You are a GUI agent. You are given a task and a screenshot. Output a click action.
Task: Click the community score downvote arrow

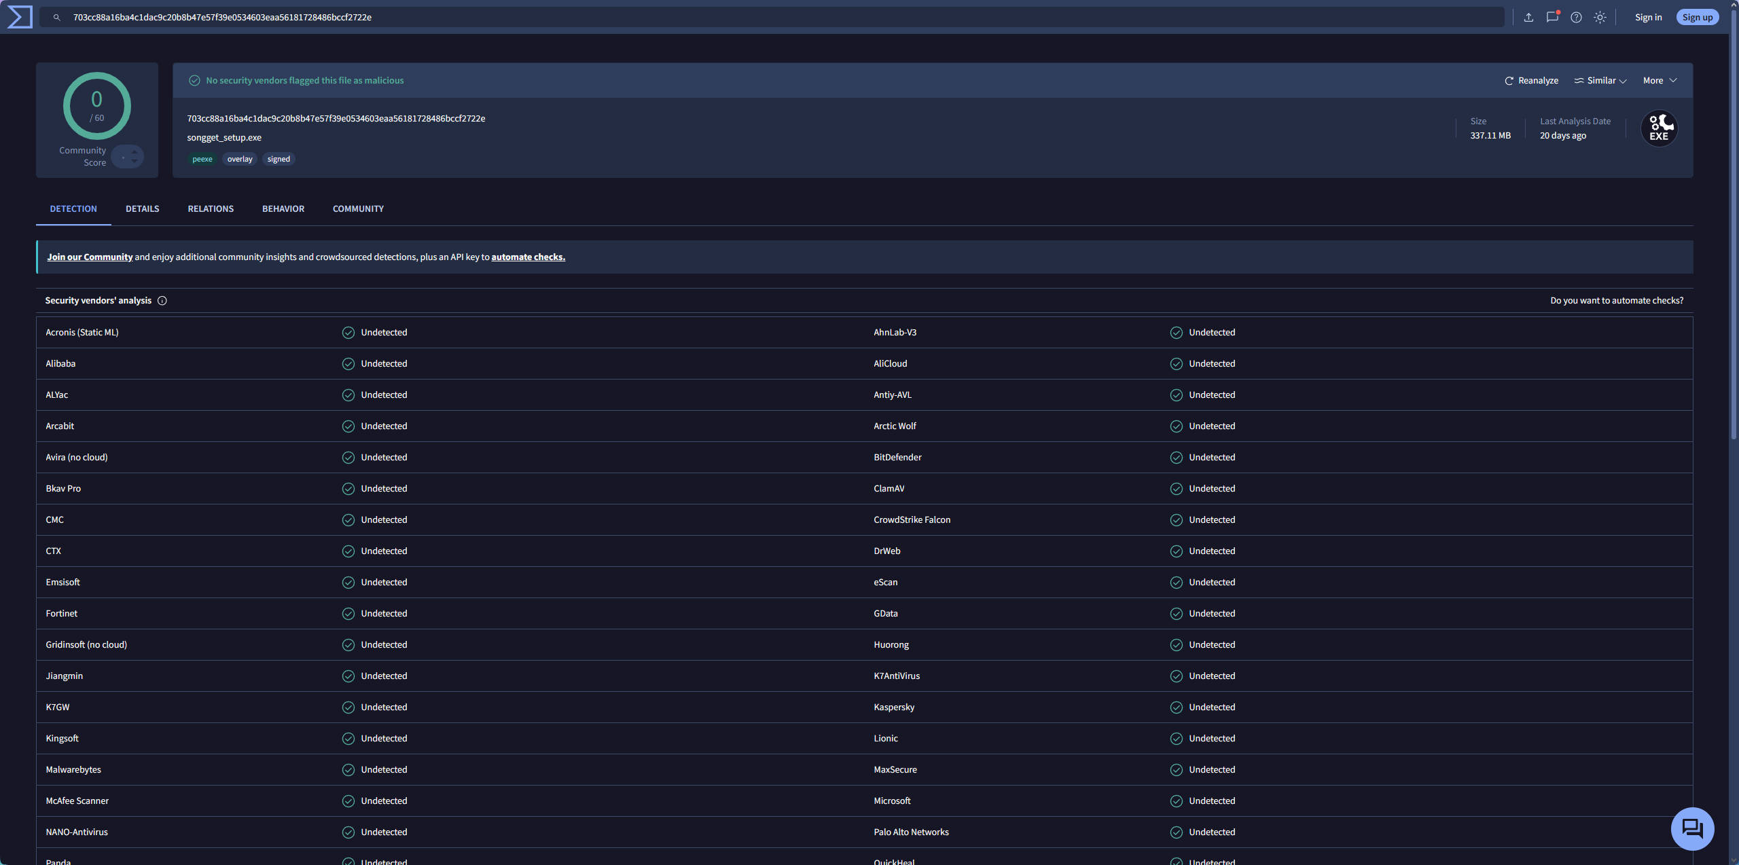pyautogui.click(x=135, y=162)
